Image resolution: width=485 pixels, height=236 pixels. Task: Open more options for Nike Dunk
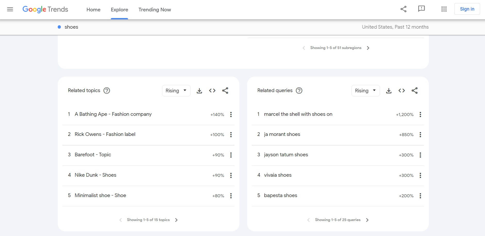[x=231, y=175]
